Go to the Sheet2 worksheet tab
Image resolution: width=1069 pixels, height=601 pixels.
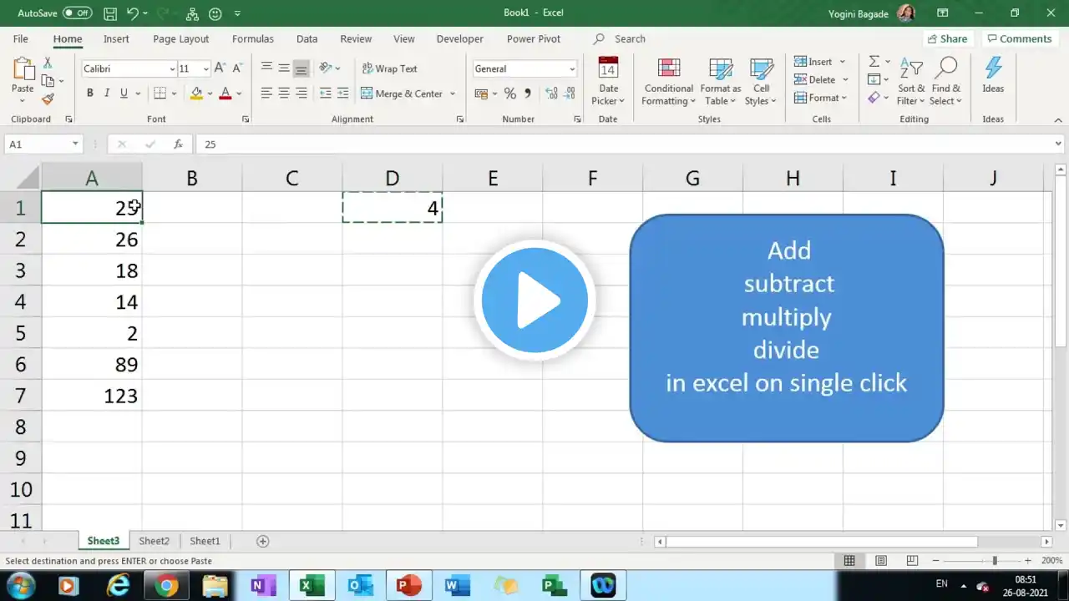154,541
